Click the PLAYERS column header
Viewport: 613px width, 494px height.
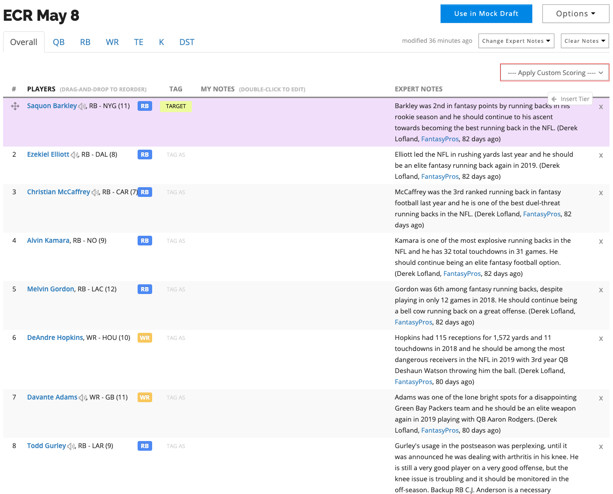click(x=41, y=89)
